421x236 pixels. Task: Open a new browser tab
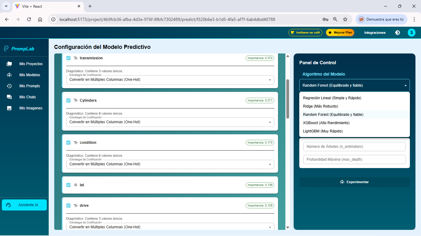click(90, 6)
